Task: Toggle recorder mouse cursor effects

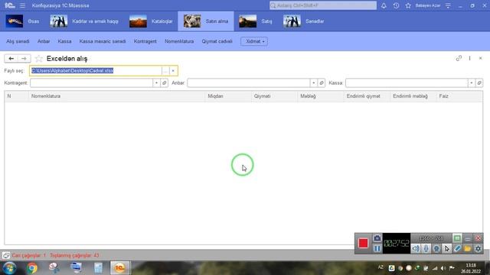Action: point(447,248)
